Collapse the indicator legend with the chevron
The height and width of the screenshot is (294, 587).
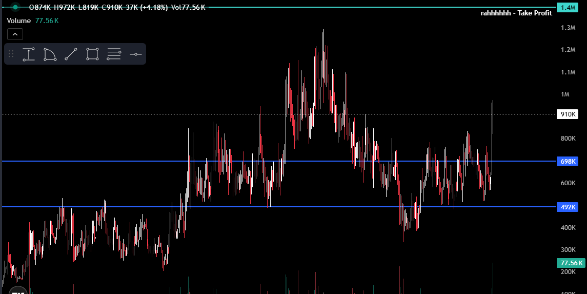pyautogui.click(x=15, y=34)
